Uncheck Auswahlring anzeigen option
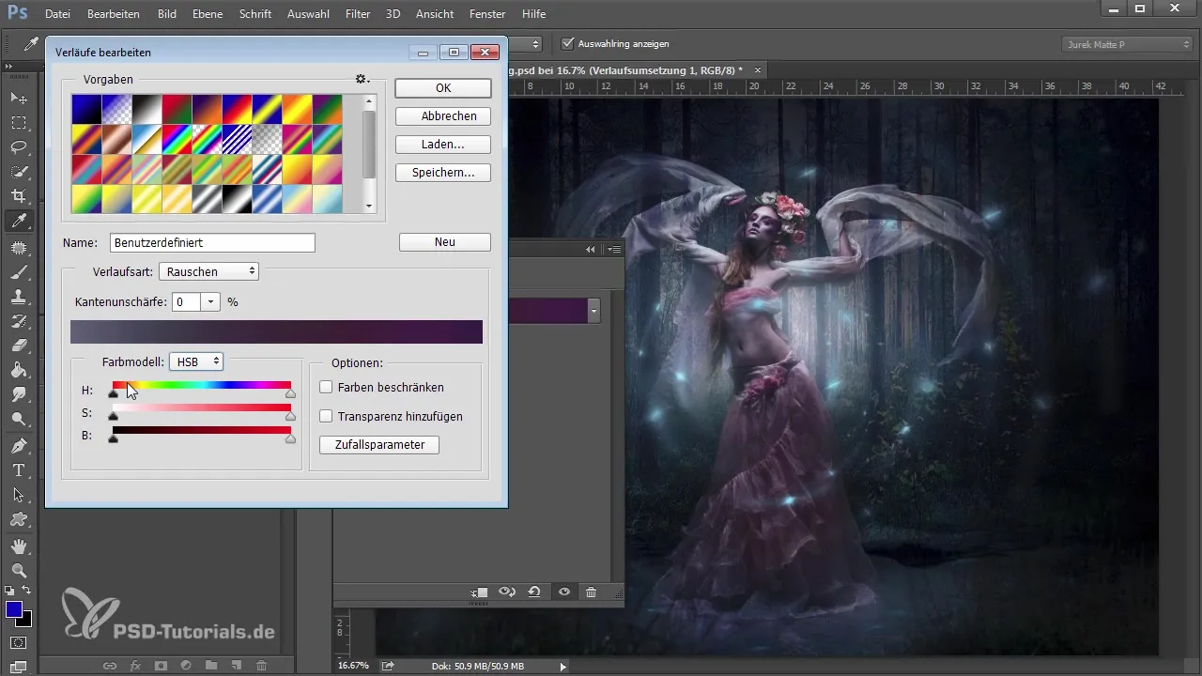 (567, 43)
